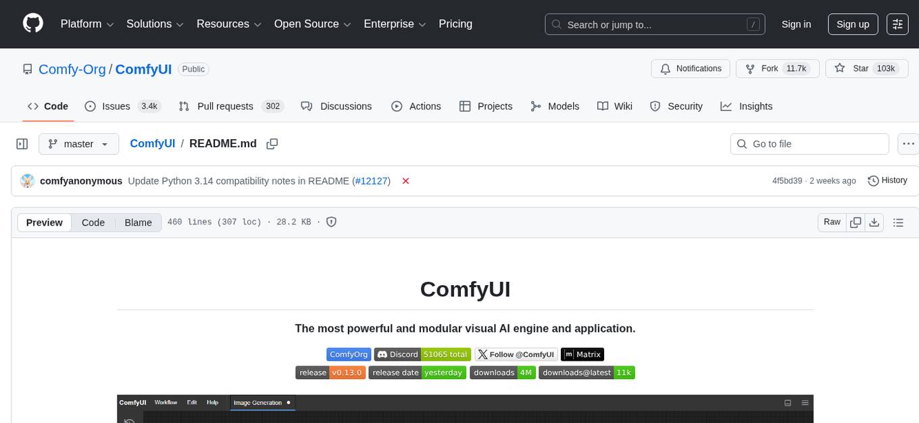
Task: Open the Discussions tab
Action: [345, 106]
